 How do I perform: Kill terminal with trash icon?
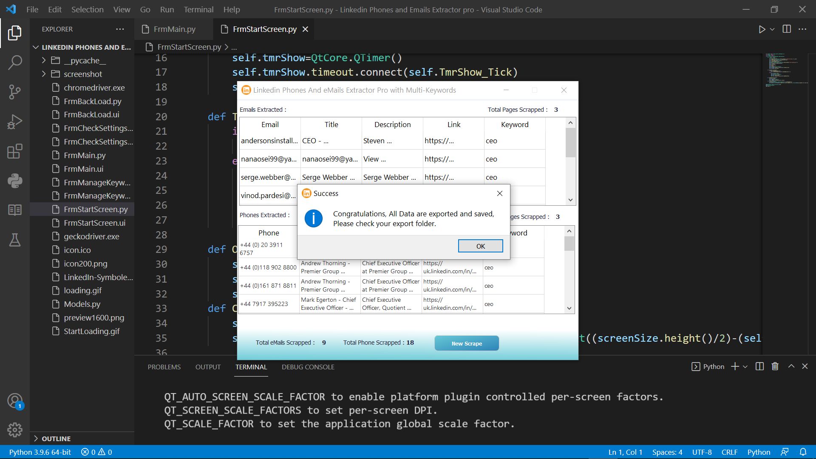(x=775, y=366)
